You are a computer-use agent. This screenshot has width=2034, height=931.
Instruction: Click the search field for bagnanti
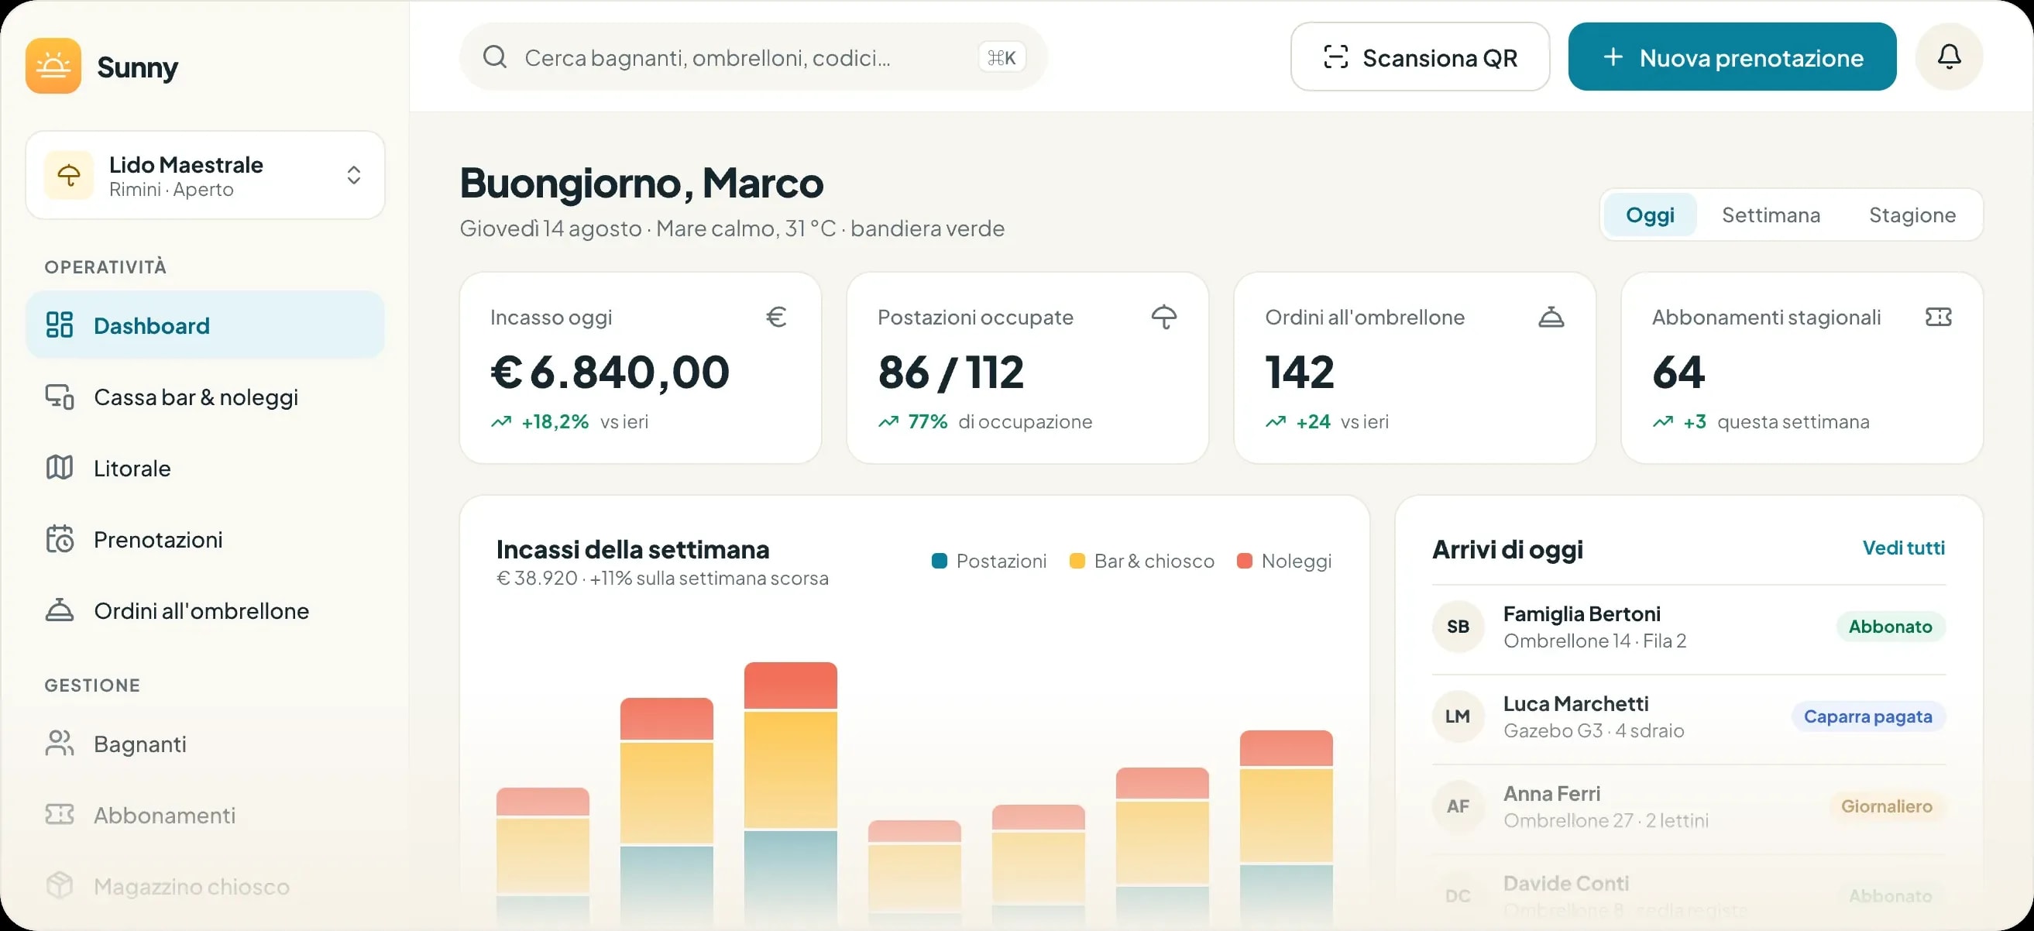[752, 57]
